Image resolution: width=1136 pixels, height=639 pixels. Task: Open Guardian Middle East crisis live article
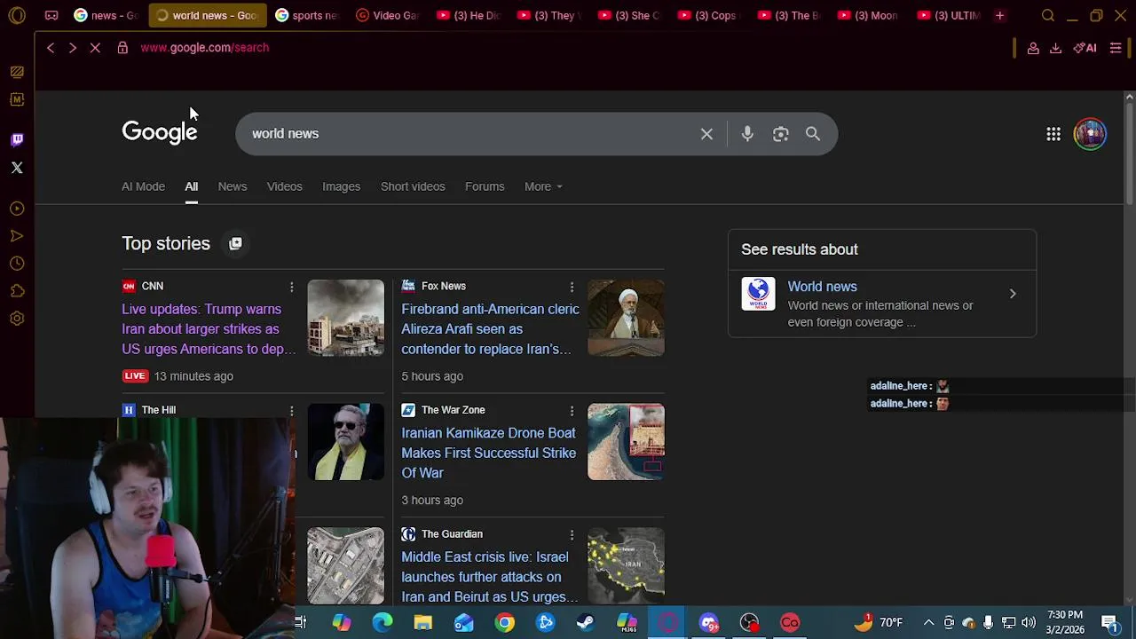coord(490,577)
